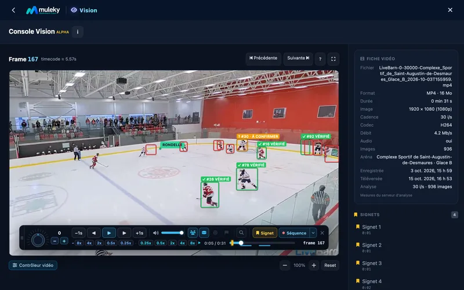The image size is (464, 290).
Task: Open the magnifier search tool
Action: (x=241, y=233)
